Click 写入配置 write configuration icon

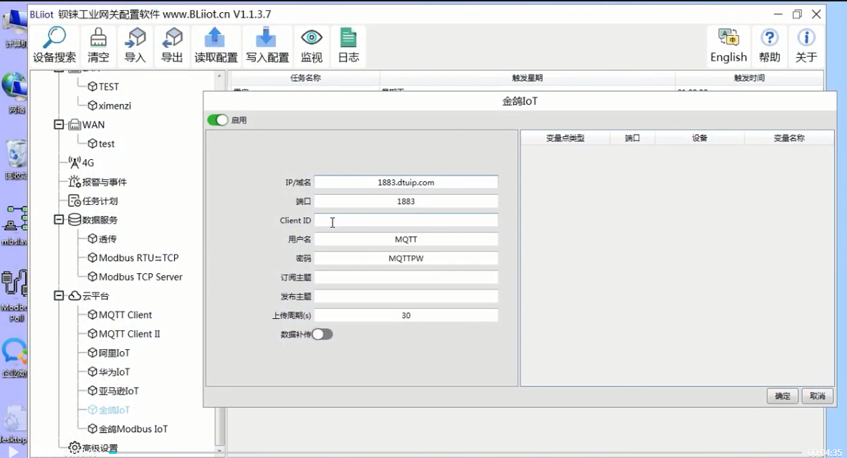click(x=267, y=39)
